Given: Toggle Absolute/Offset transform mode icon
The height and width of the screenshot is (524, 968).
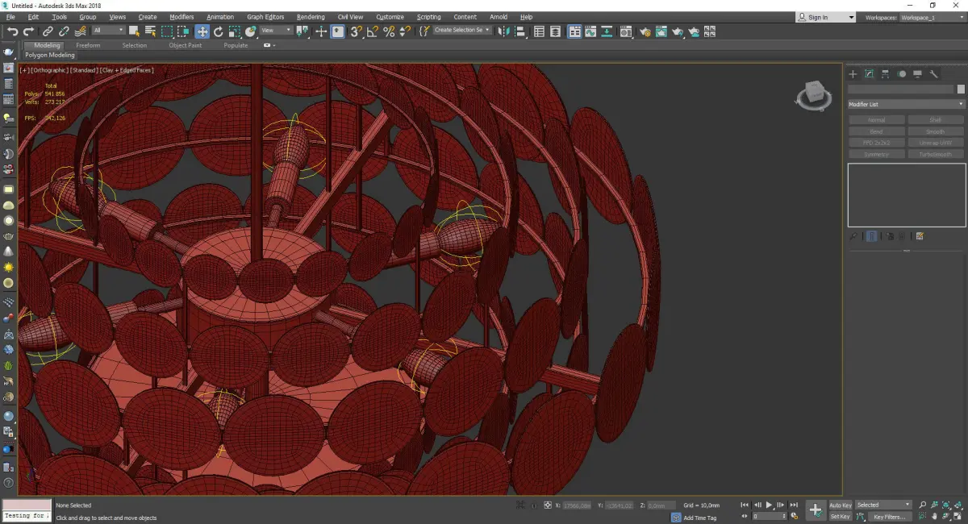Looking at the screenshot, I should tap(548, 505).
